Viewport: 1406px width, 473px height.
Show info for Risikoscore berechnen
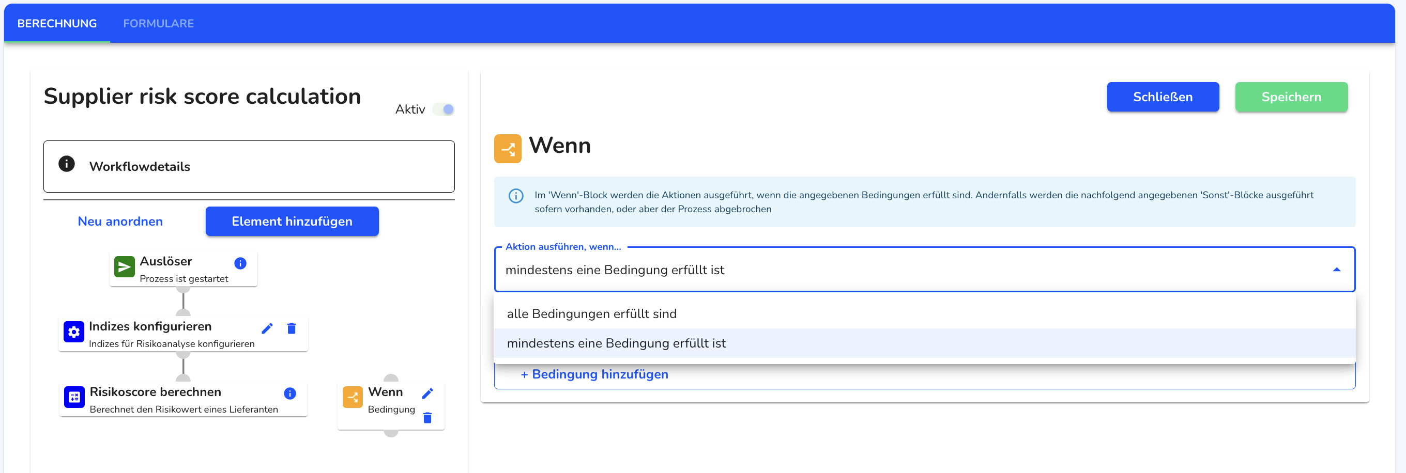pos(290,393)
